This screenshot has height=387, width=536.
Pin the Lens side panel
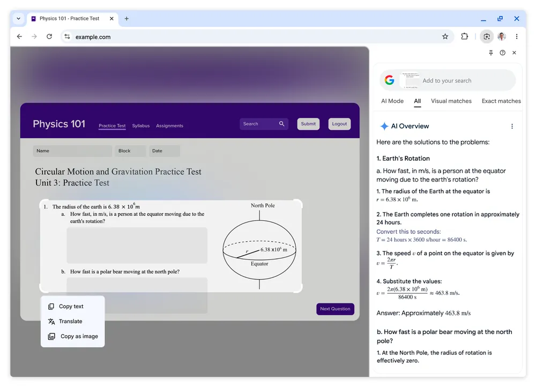[x=490, y=53]
